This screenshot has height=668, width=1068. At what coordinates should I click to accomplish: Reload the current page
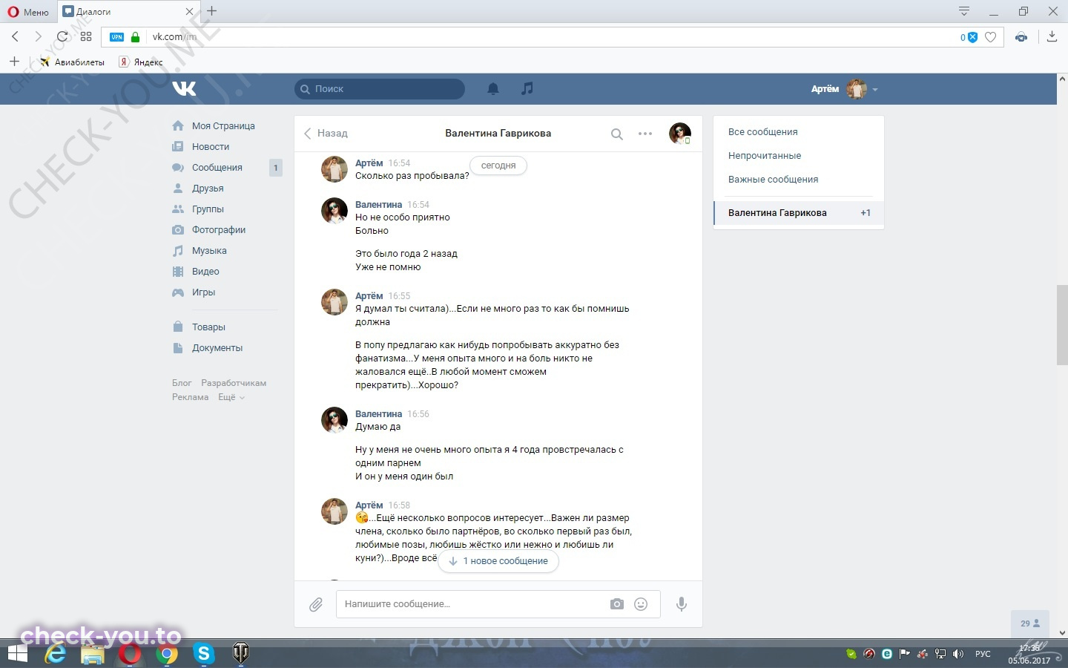coord(62,36)
